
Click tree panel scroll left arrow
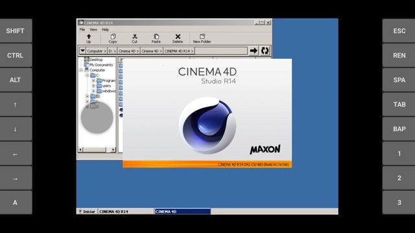click(x=80, y=150)
